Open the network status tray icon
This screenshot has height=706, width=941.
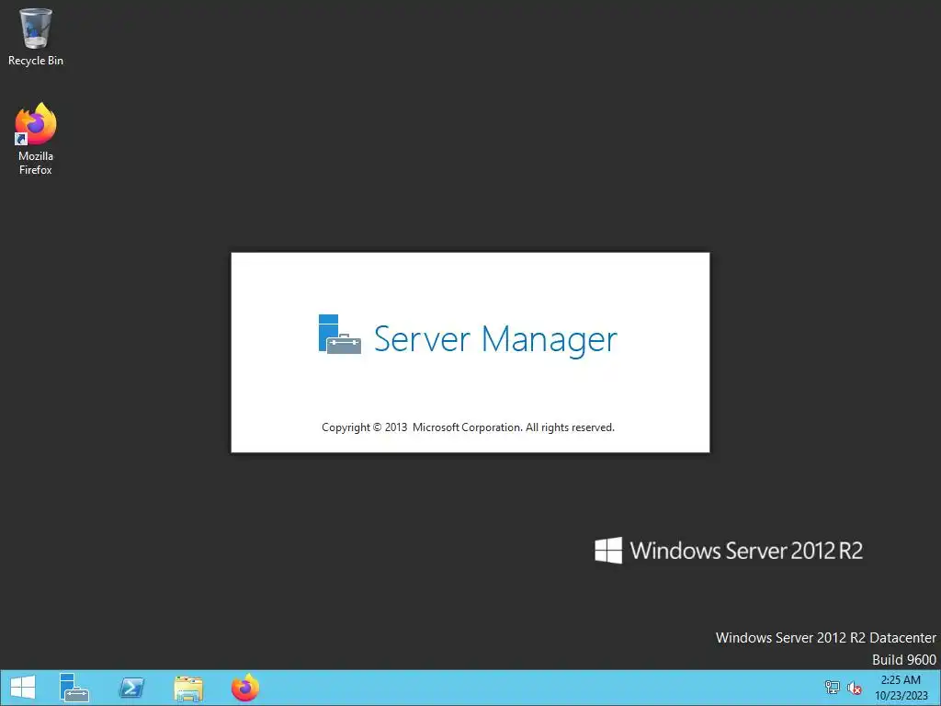[833, 688]
